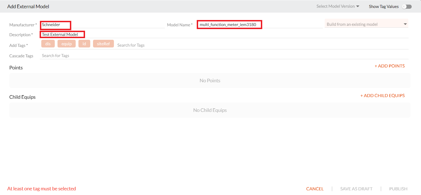421x195 pixels.
Task: Expand the Build from an existing model dropdown
Action: (367, 24)
